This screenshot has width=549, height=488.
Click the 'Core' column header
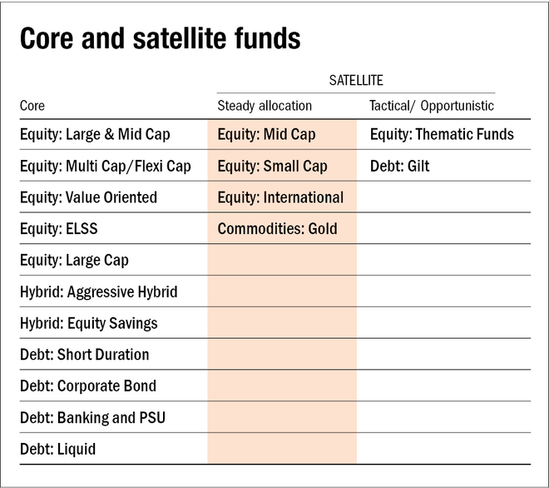[32, 106]
